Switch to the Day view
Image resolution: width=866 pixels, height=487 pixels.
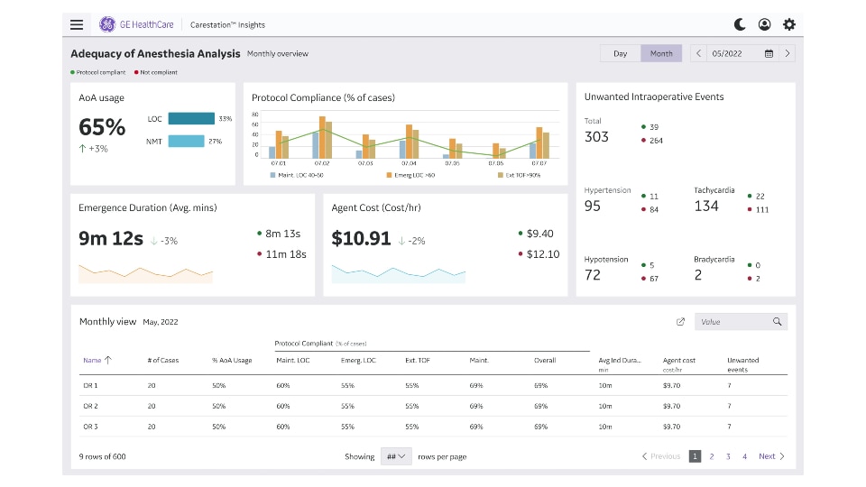pyautogui.click(x=620, y=54)
